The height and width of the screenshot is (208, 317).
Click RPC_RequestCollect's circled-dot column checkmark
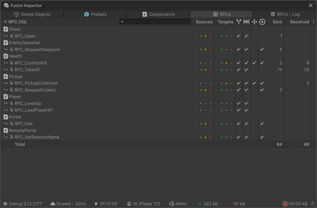[x=262, y=90]
